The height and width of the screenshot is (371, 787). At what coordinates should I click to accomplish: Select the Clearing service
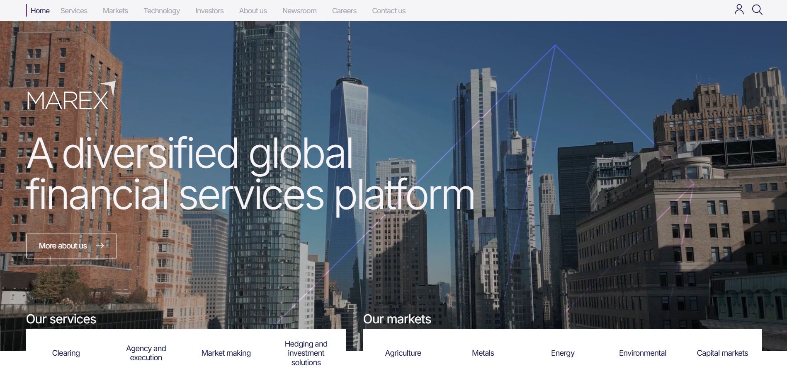66,353
